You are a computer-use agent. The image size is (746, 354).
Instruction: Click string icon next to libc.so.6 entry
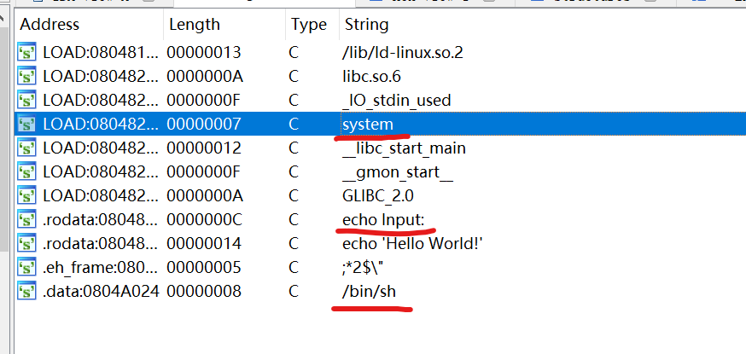(x=26, y=76)
